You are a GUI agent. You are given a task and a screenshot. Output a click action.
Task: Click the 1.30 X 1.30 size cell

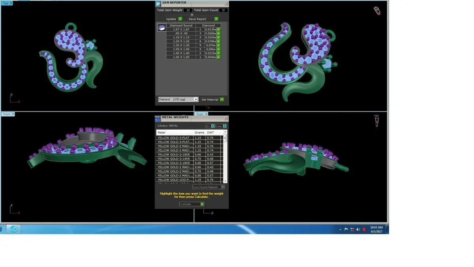[x=181, y=45]
